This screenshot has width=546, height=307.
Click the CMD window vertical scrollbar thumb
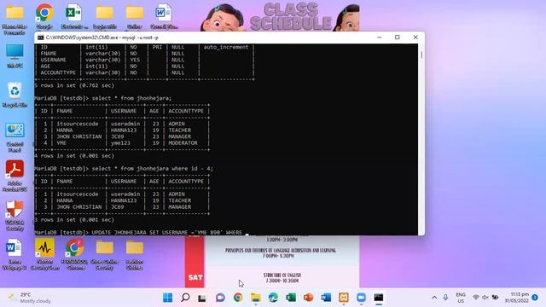click(421, 55)
